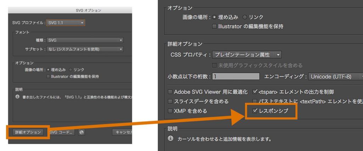Select リンク radio in the enlarged panel
This screenshot has width=363, height=151.
click(x=245, y=17)
